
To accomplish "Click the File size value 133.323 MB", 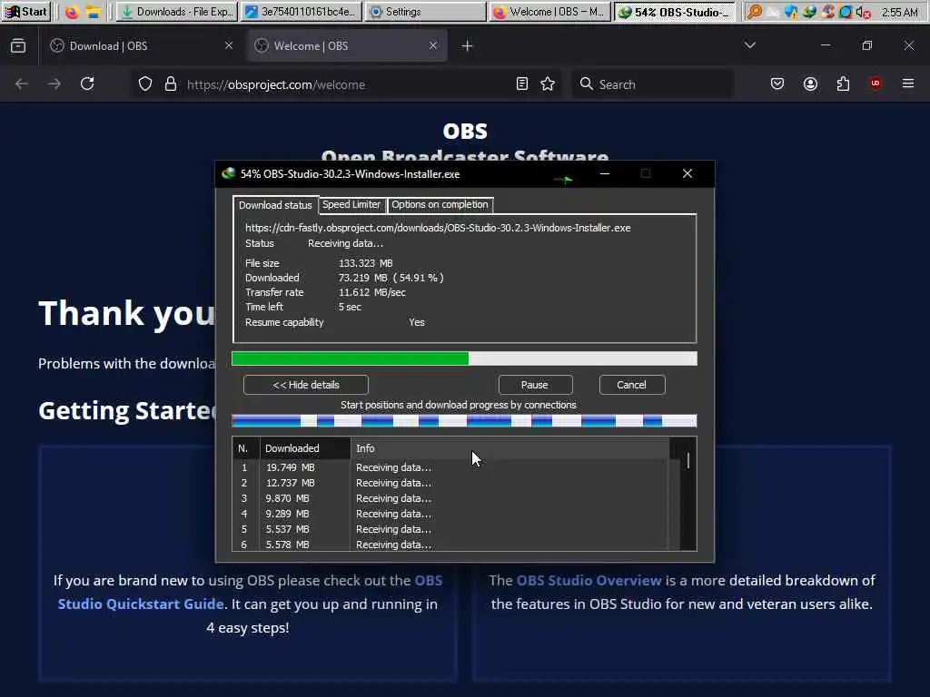I will [x=365, y=263].
